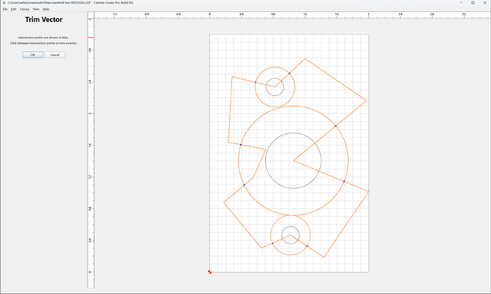The width and height of the screenshot is (491, 294).
Task: Open the Help menu
Action: (x=46, y=9)
